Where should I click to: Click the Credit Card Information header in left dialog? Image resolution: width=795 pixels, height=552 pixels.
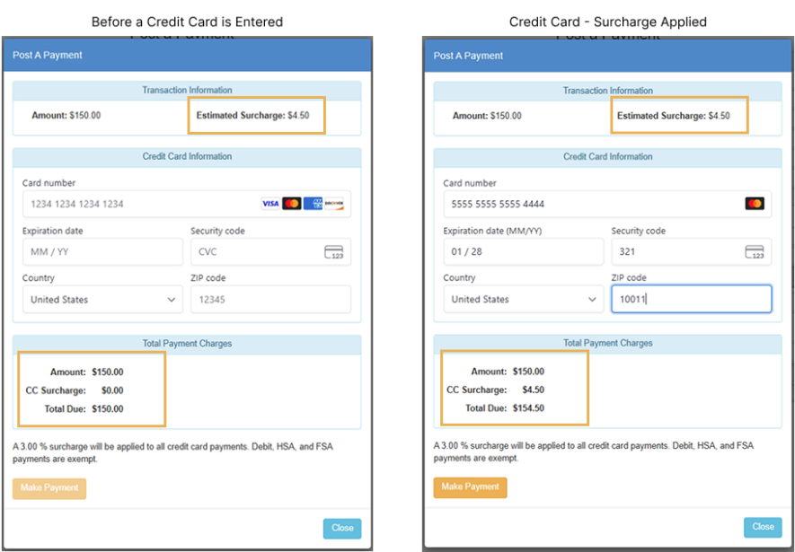[x=187, y=156]
